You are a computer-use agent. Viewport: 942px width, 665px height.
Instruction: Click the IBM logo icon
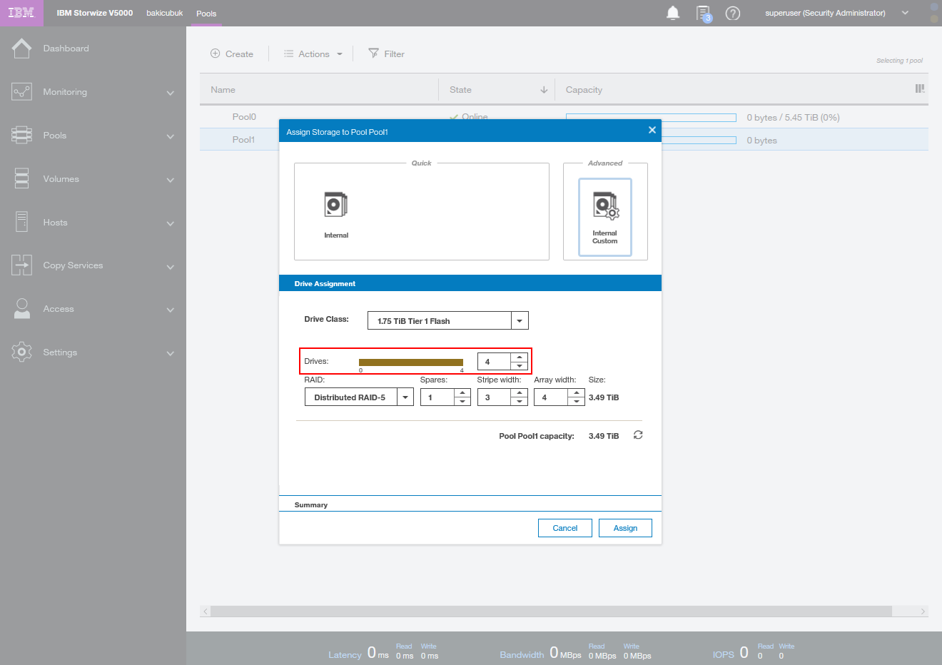click(x=21, y=13)
